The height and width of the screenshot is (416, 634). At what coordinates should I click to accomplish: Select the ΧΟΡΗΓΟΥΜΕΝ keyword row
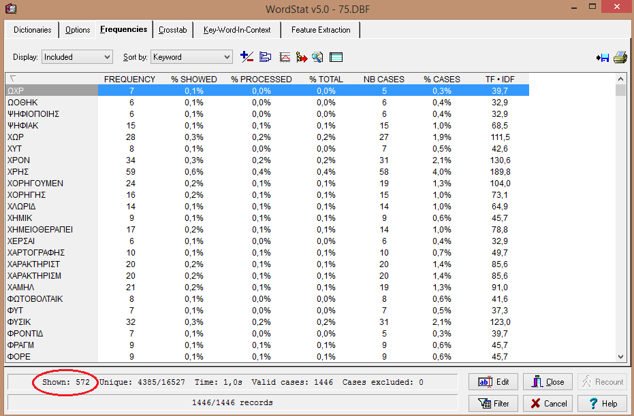[x=267, y=183]
